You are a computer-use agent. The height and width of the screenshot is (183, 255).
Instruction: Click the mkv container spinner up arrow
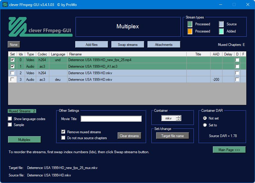tap(178, 117)
